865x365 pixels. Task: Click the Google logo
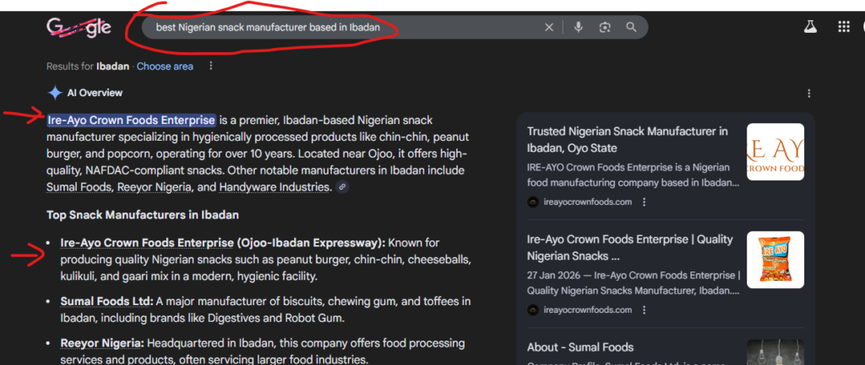[79, 27]
